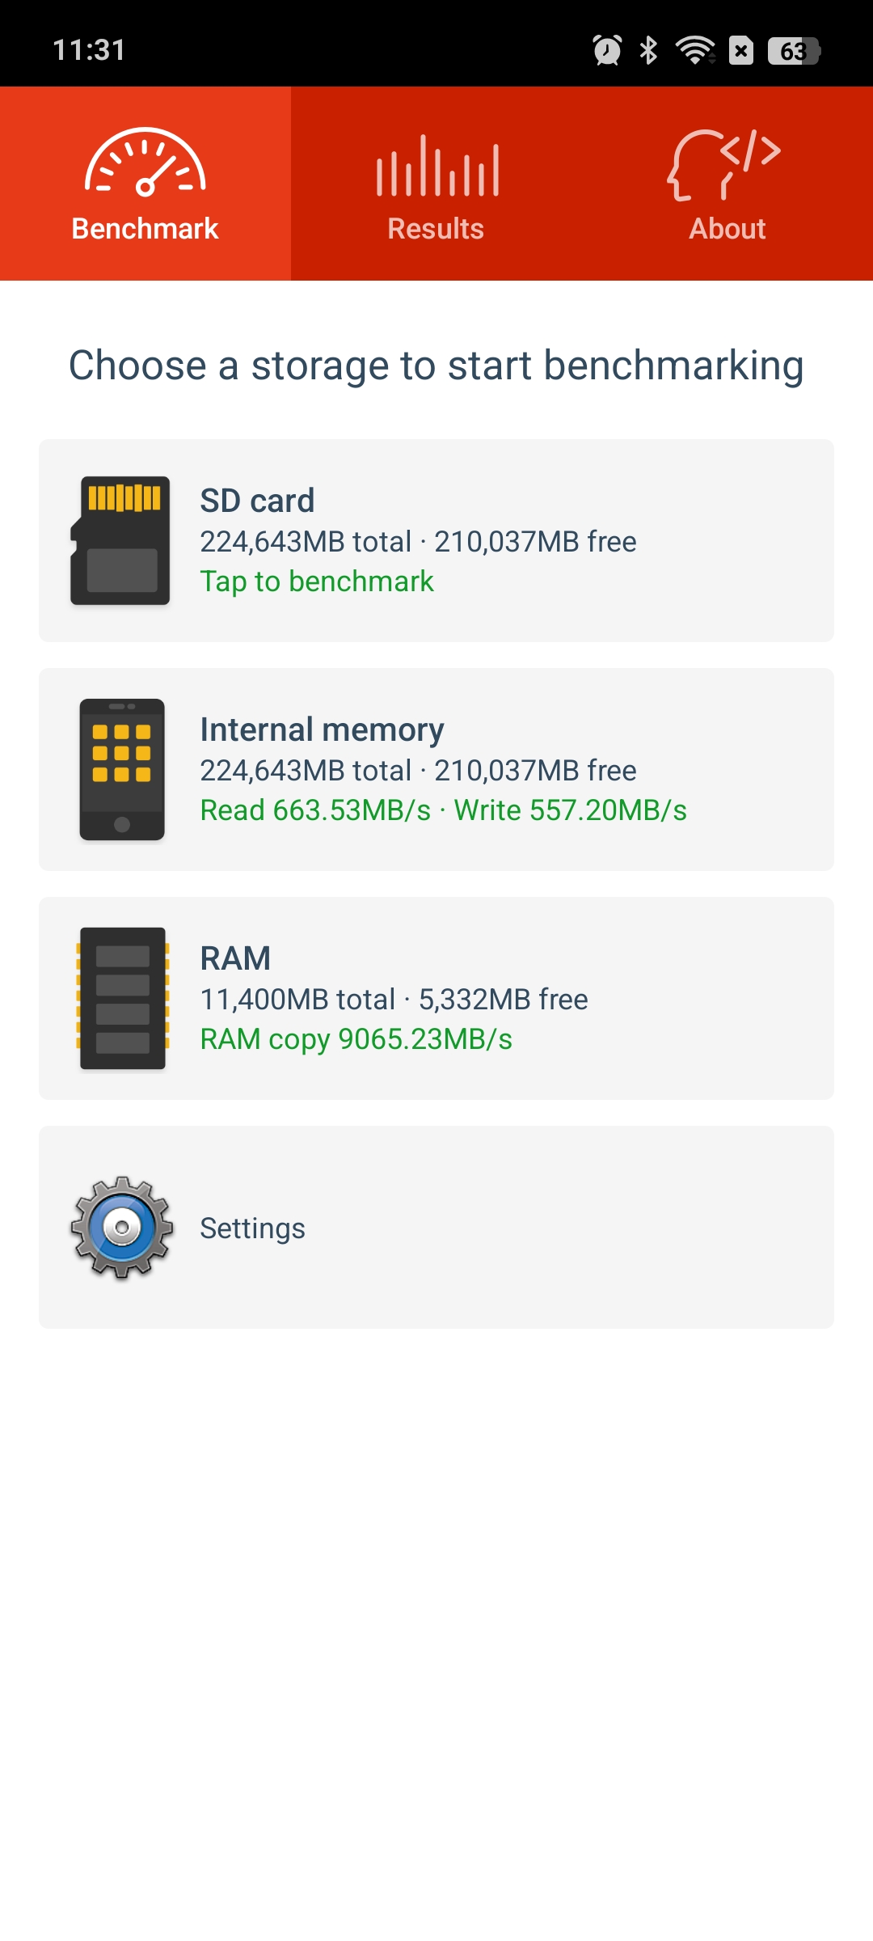The image size is (873, 1941).
Task: Open the Benchmark tab
Action: (145, 184)
